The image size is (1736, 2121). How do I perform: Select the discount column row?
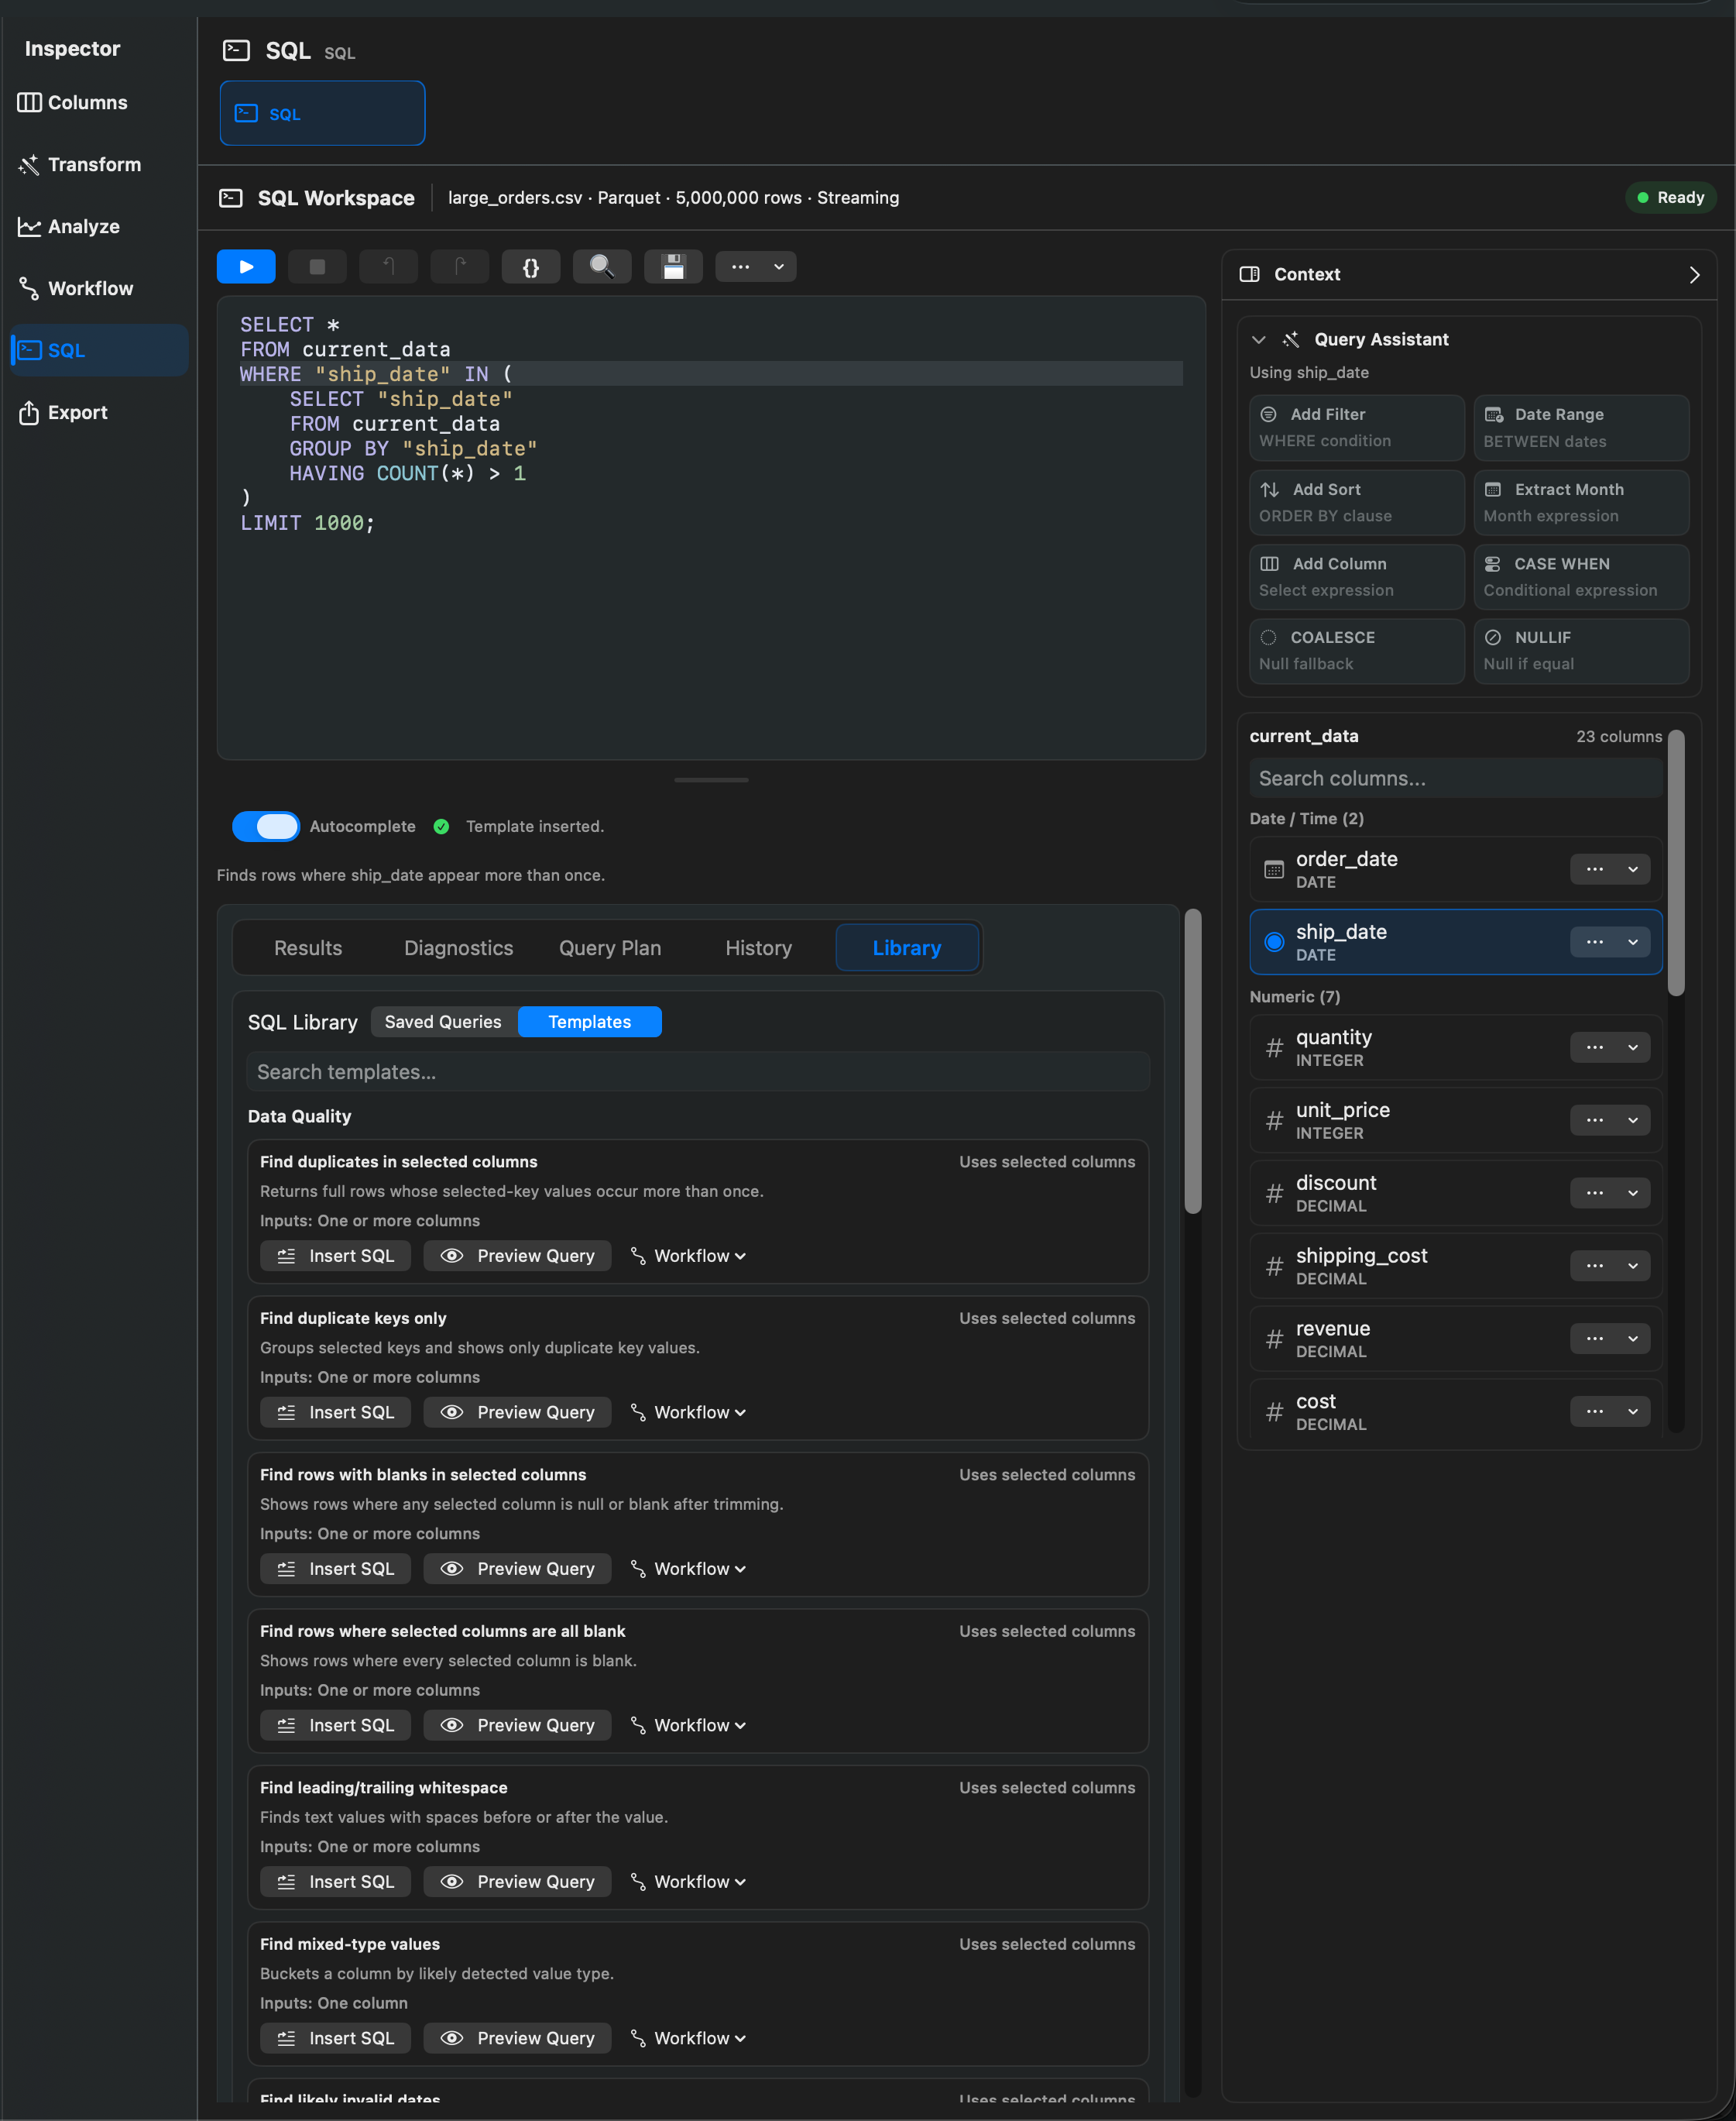tap(1455, 1192)
